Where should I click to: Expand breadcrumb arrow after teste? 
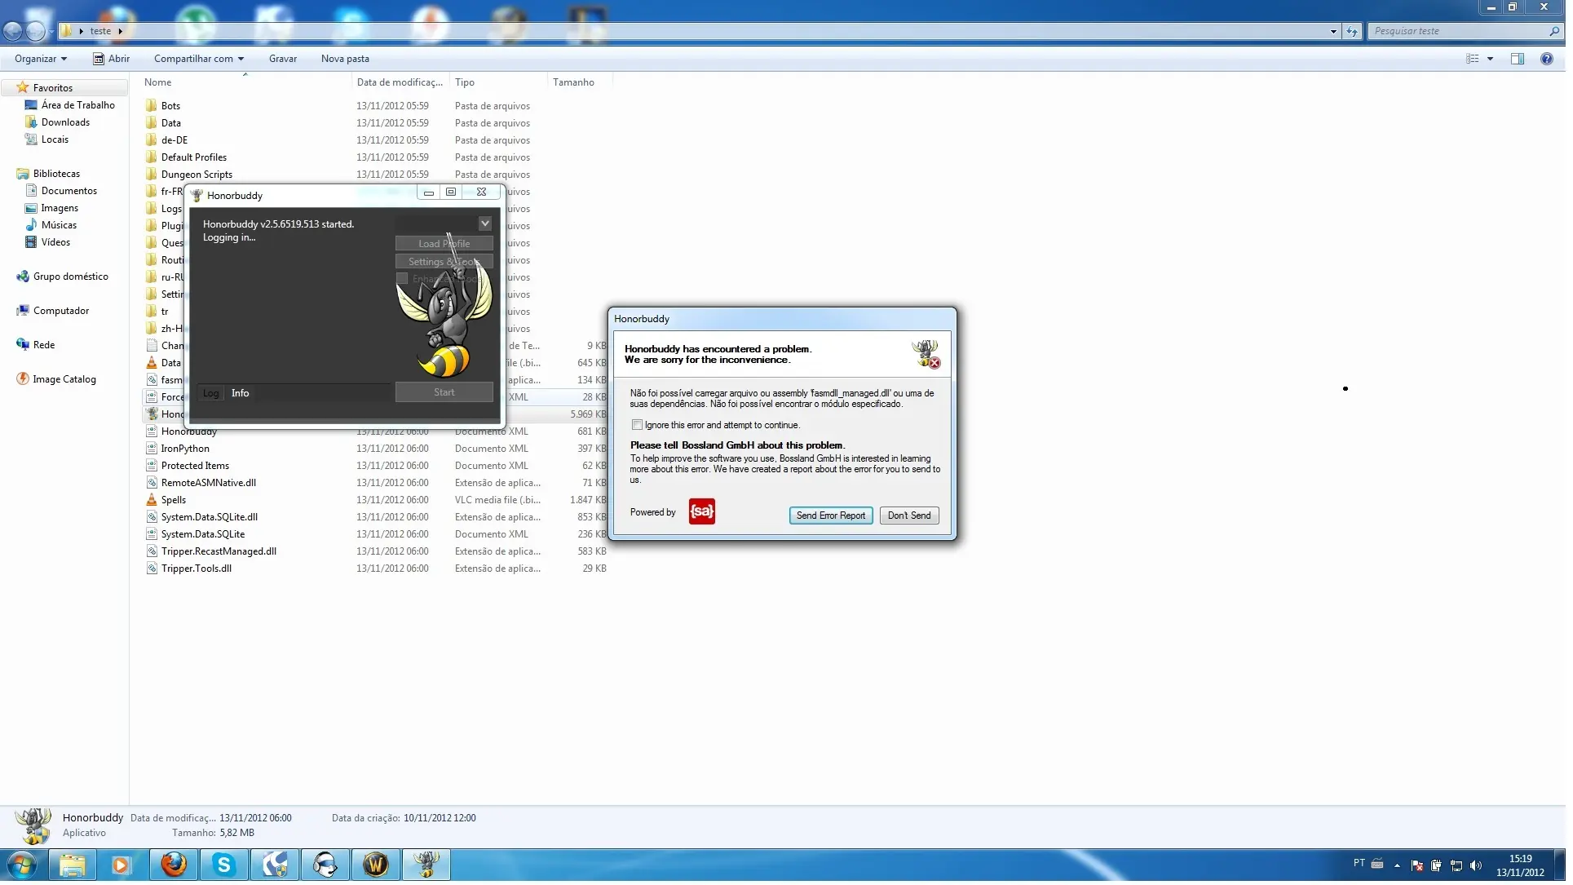tap(120, 31)
